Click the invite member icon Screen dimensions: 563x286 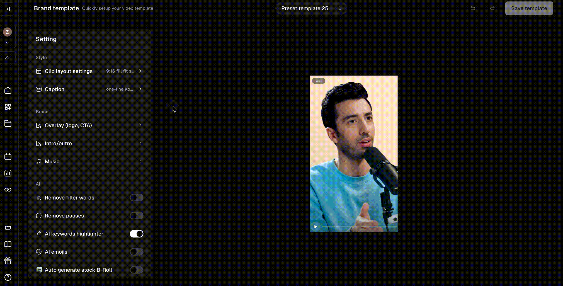7,58
